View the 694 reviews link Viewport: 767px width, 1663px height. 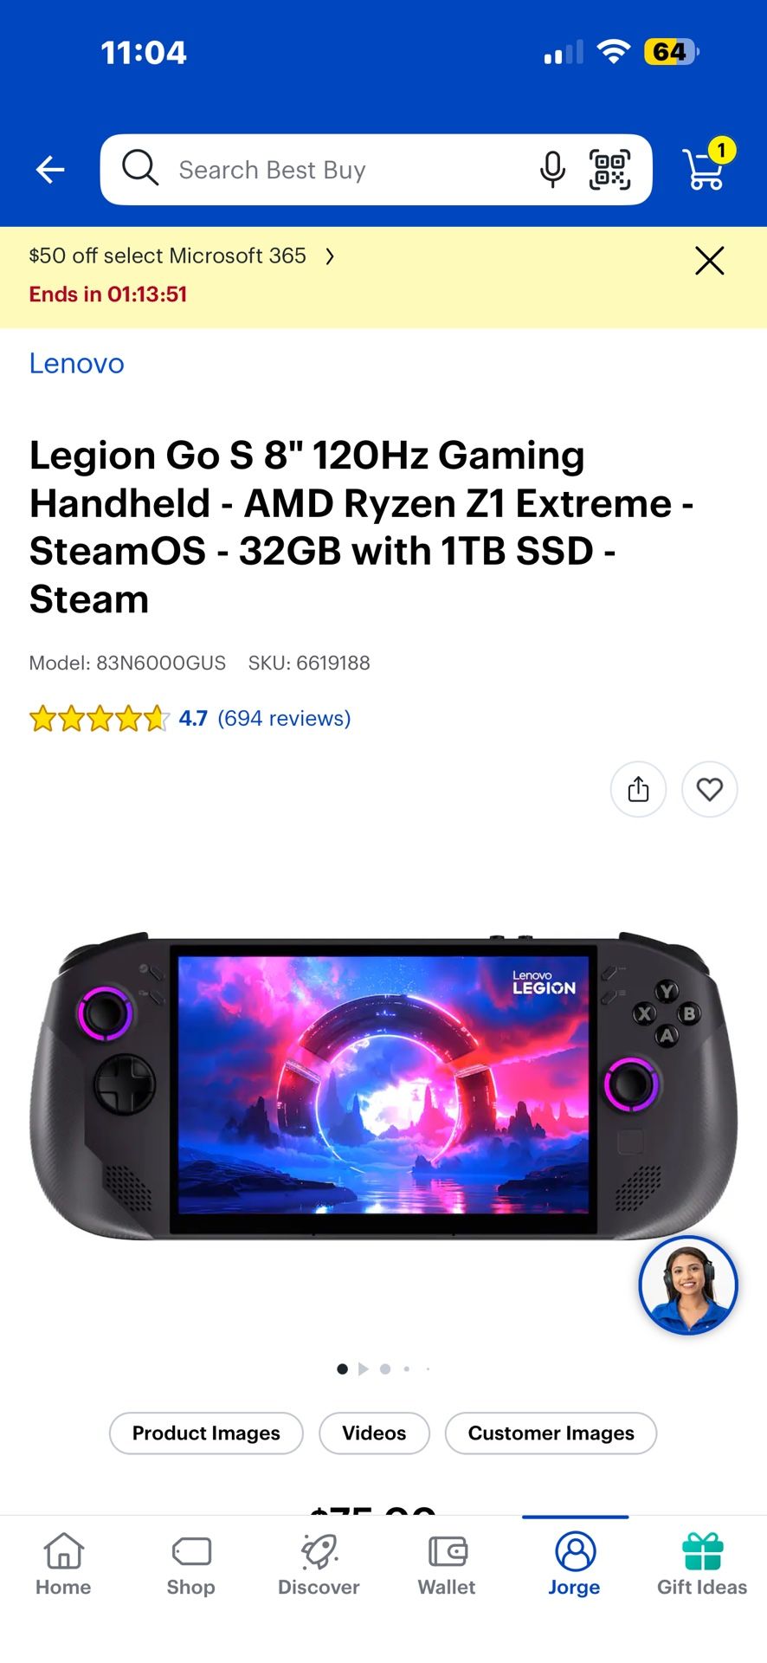(x=284, y=718)
